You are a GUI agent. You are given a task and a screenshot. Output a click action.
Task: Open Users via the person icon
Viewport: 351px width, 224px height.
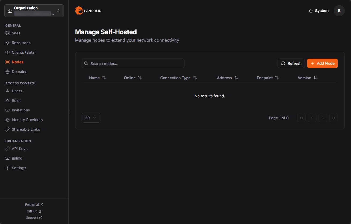tap(7, 91)
